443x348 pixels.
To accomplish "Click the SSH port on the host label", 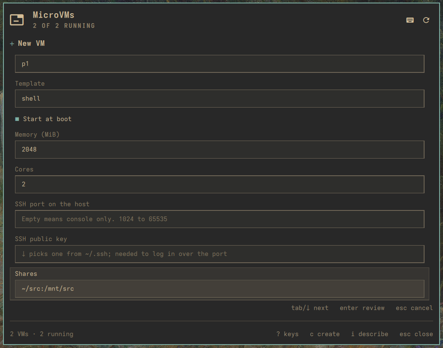I will point(52,204).
